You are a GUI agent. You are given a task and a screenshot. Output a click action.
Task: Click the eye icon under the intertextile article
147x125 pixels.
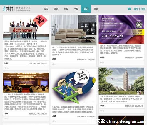[101, 63]
